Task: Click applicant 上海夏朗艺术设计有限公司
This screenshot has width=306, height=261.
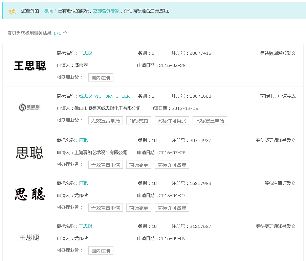Action: click(101, 152)
